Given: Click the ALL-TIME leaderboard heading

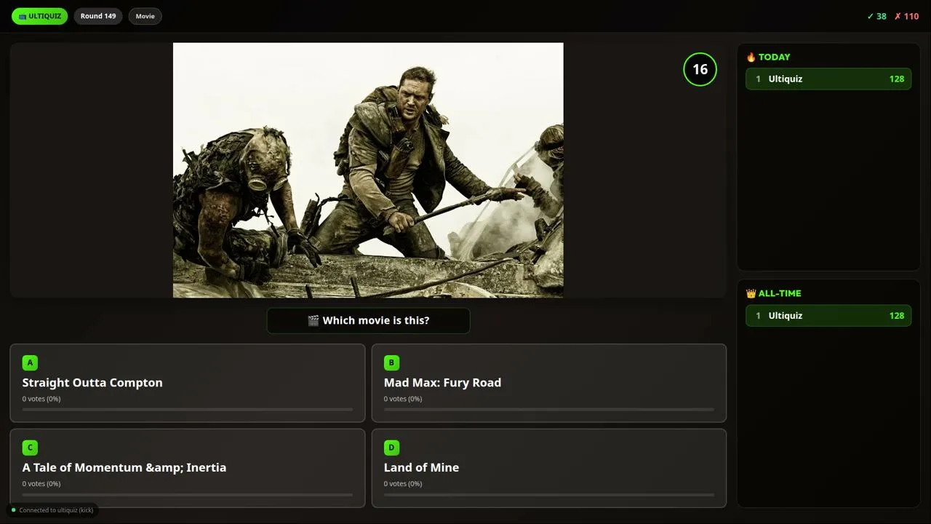Looking at the screenshot, I should (780, 293).
